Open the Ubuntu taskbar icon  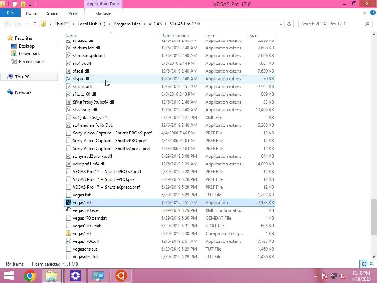point(121,276)
